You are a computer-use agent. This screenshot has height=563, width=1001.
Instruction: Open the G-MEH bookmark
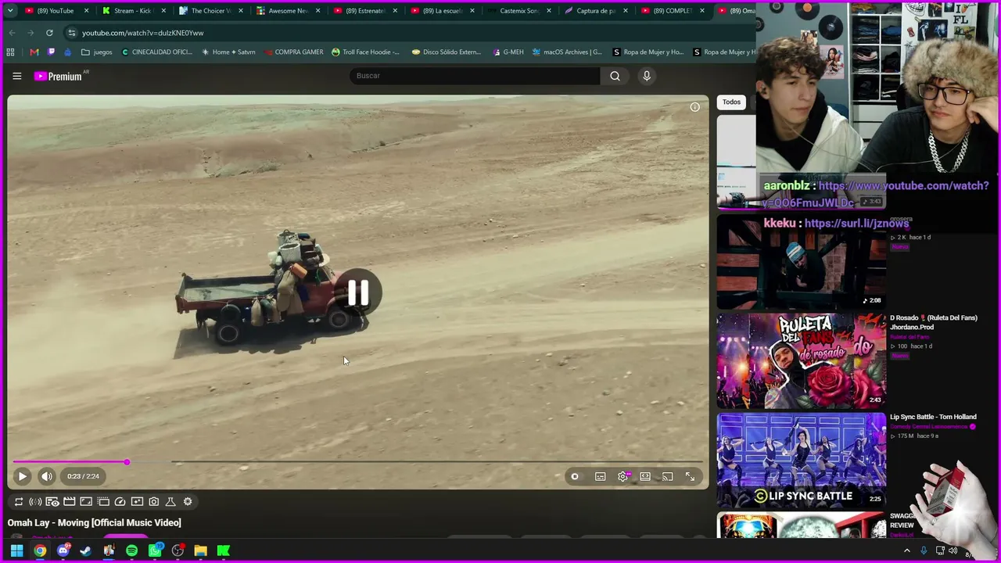click(508, 52)
